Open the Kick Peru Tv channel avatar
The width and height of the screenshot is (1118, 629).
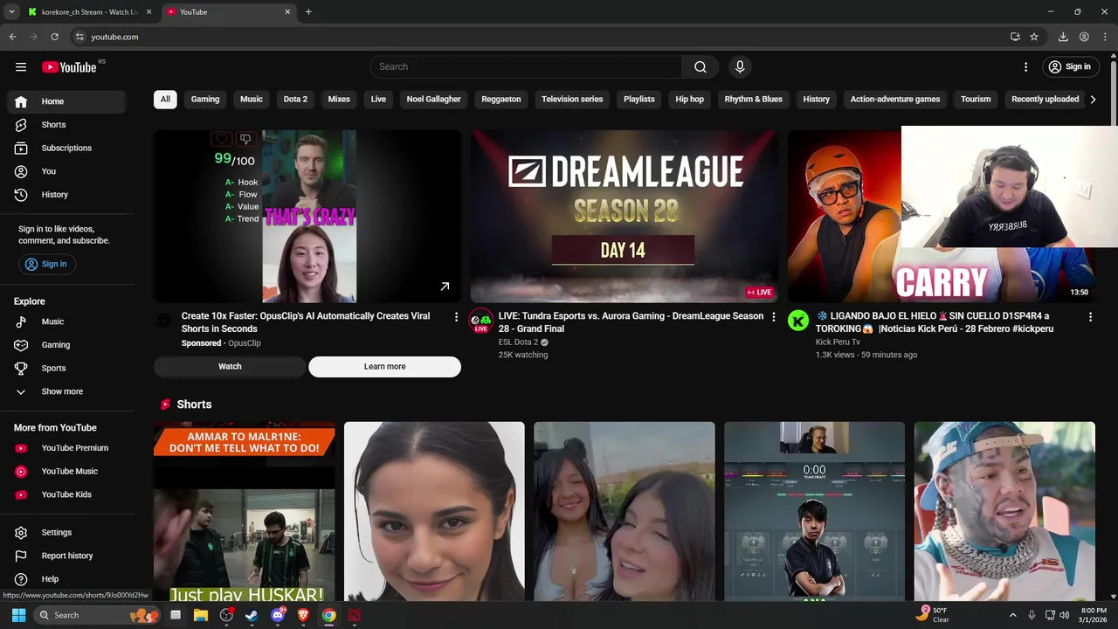(798, 321)
